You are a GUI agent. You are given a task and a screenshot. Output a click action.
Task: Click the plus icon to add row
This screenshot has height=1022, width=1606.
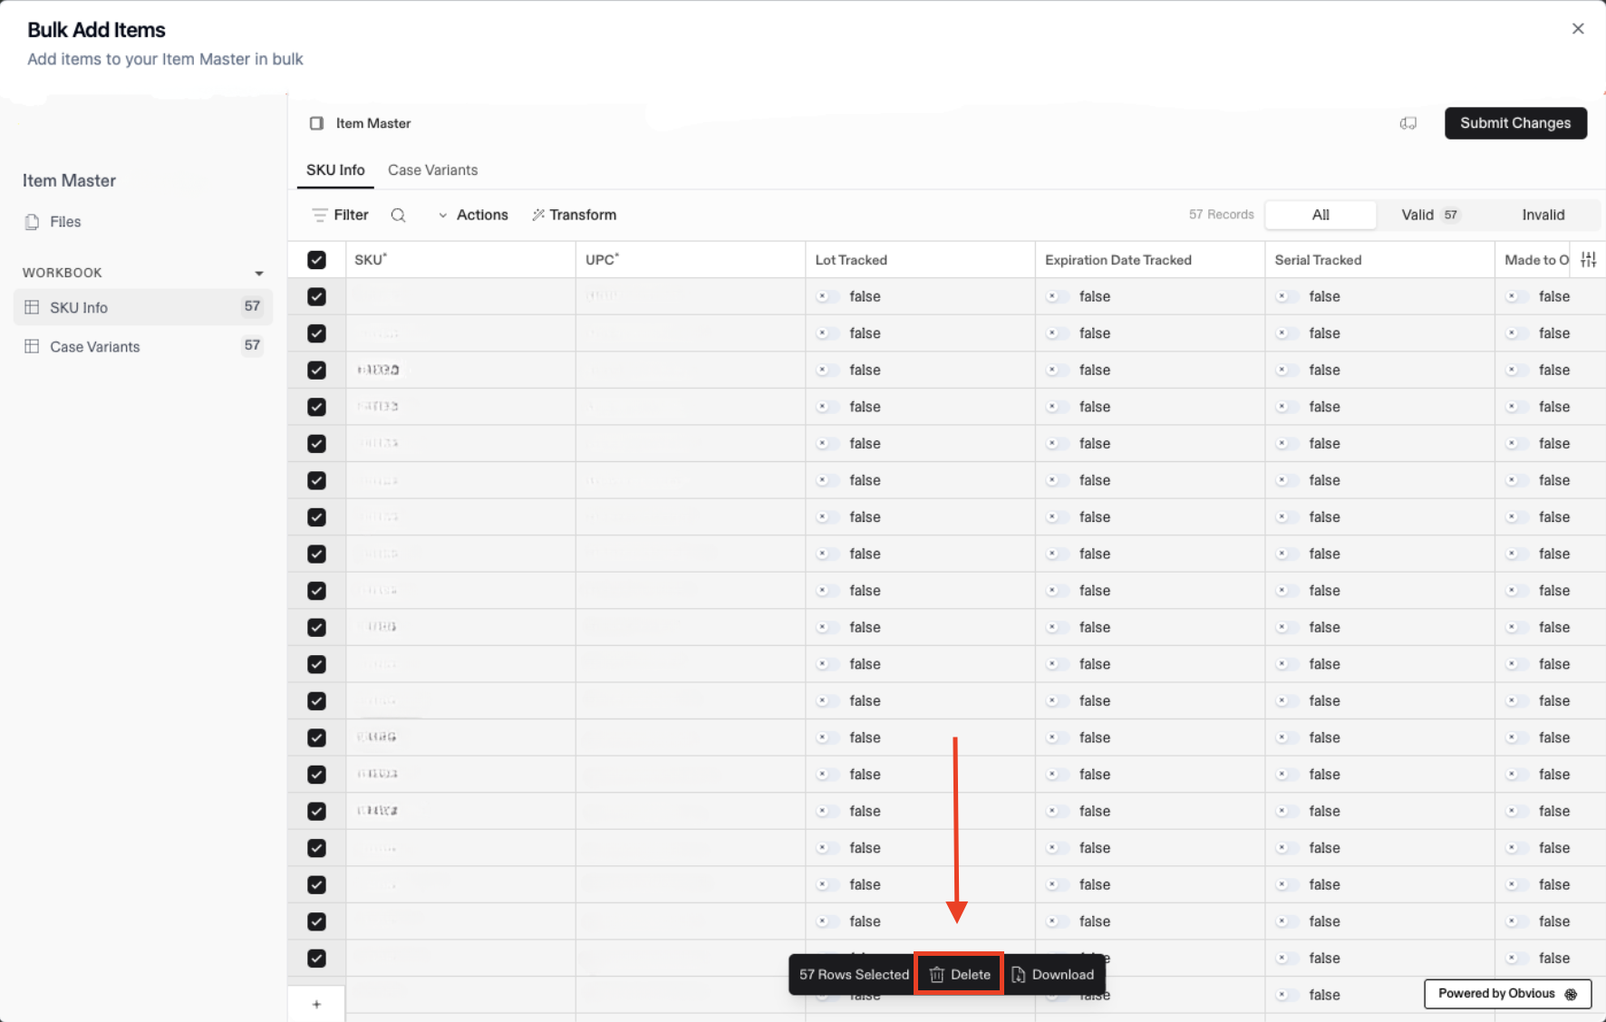point(316,1004)
